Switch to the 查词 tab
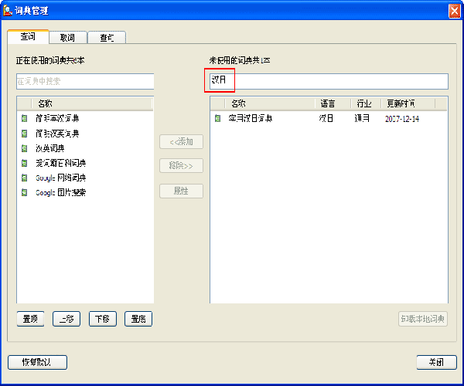464x386 pixels. [x=28, y=36]
